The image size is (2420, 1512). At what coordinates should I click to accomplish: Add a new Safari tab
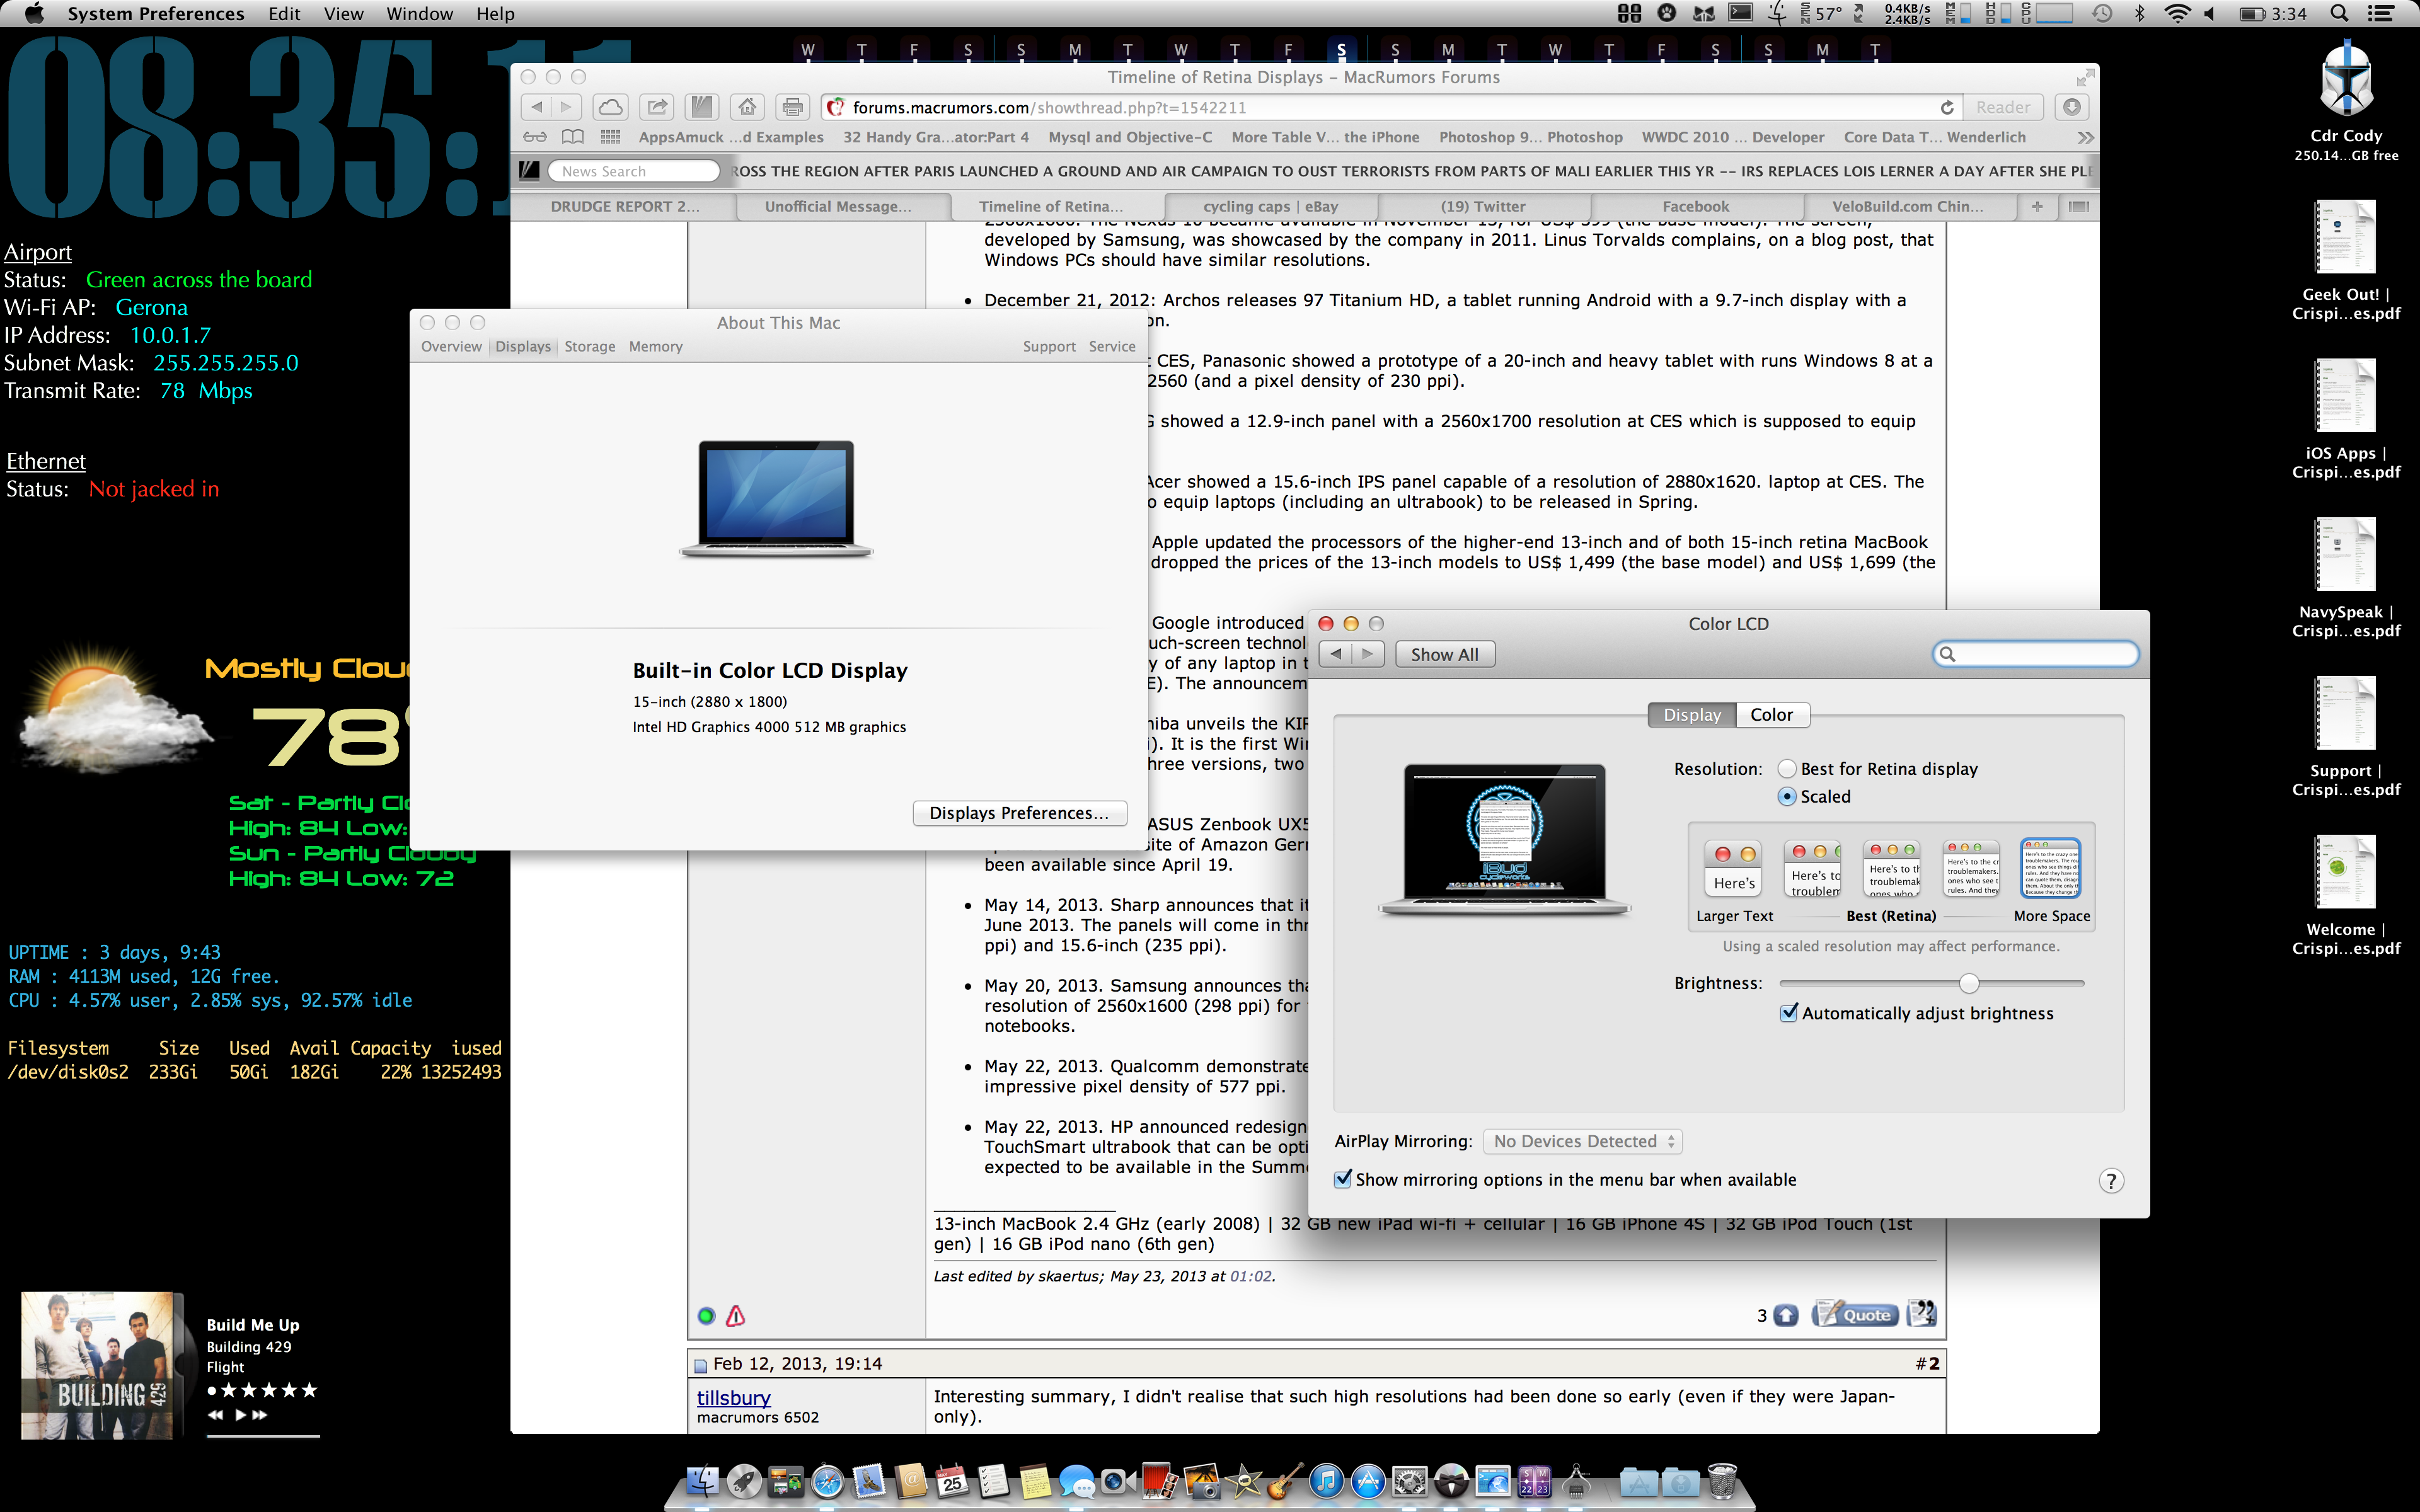pos(2037,206)
